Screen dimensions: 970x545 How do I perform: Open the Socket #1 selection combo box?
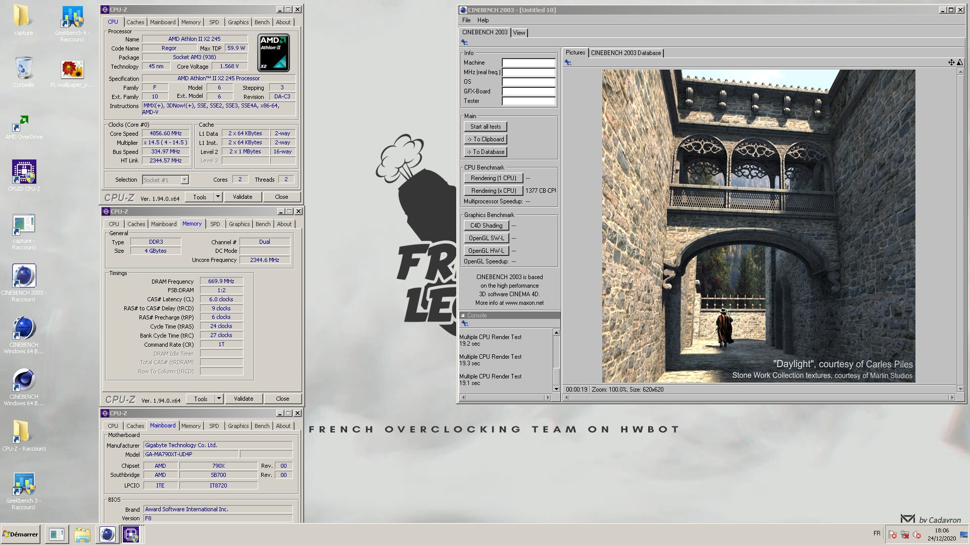click(x=165, y=180)
